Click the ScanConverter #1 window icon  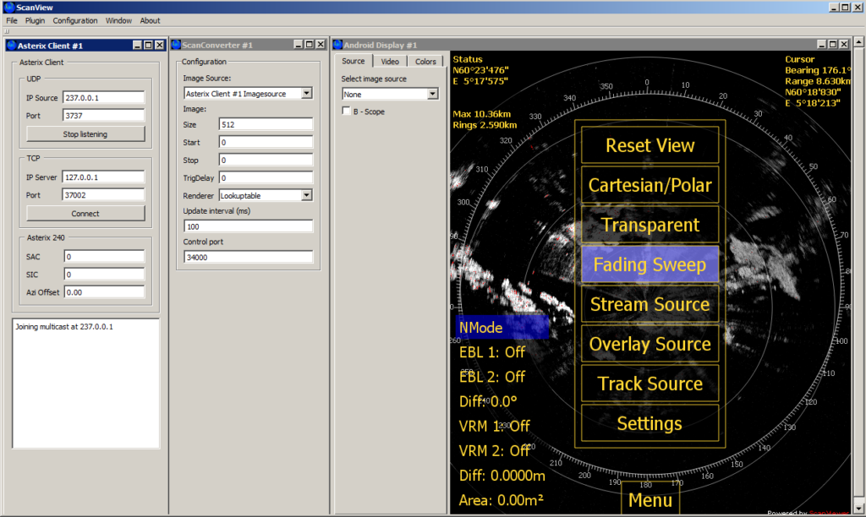(x=175, y=45)
